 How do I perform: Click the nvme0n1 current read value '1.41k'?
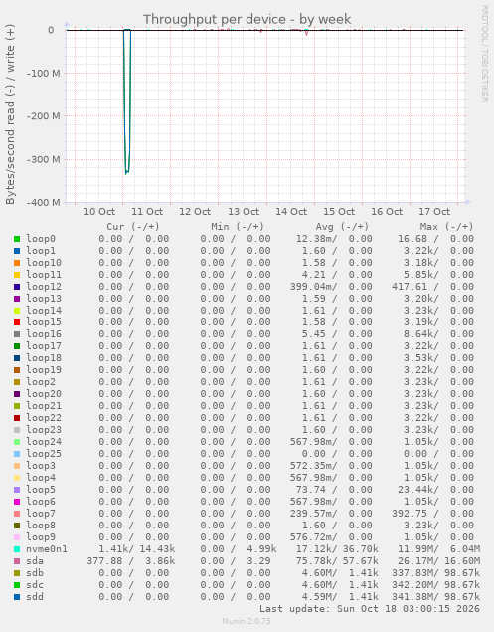[113, 549]
